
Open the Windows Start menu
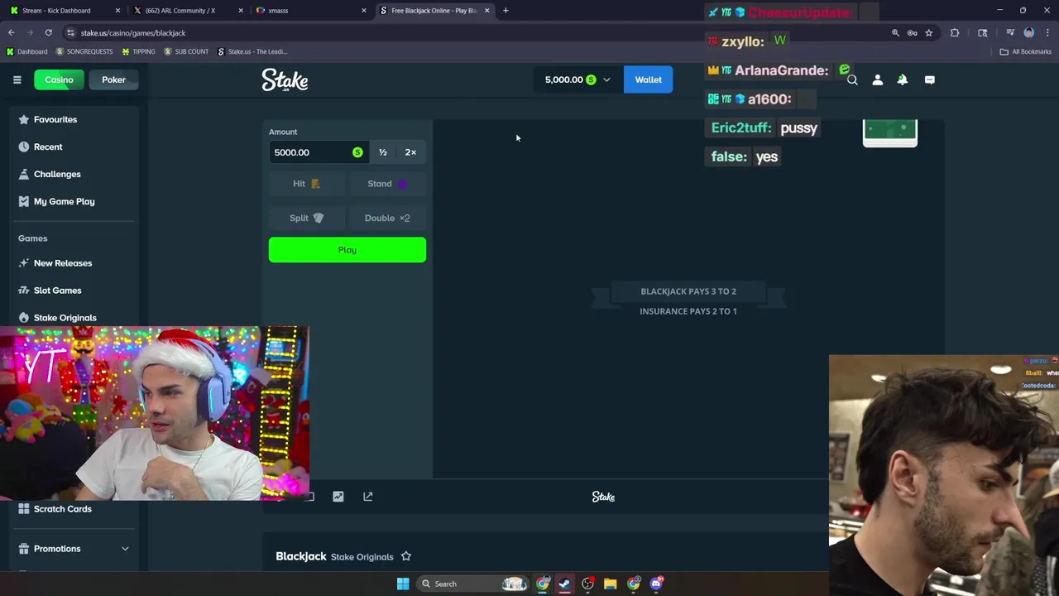[403, 584]
